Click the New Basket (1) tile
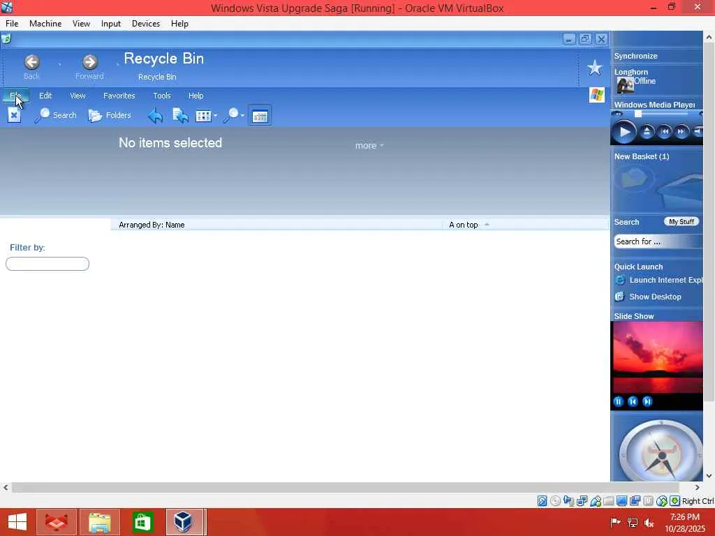 point(656,180)
